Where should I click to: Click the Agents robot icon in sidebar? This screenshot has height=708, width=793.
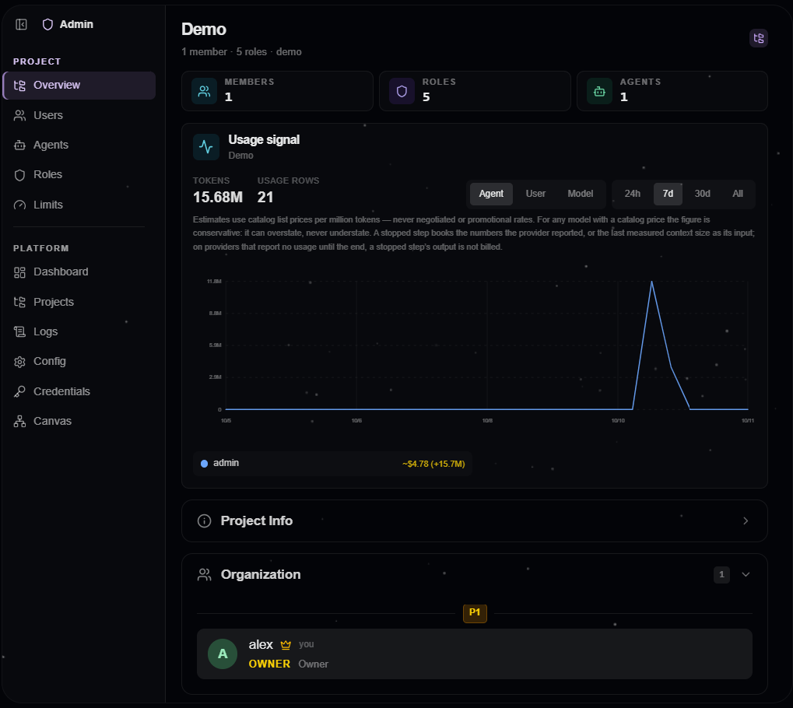pyautogui.click(x=19, y=145)
